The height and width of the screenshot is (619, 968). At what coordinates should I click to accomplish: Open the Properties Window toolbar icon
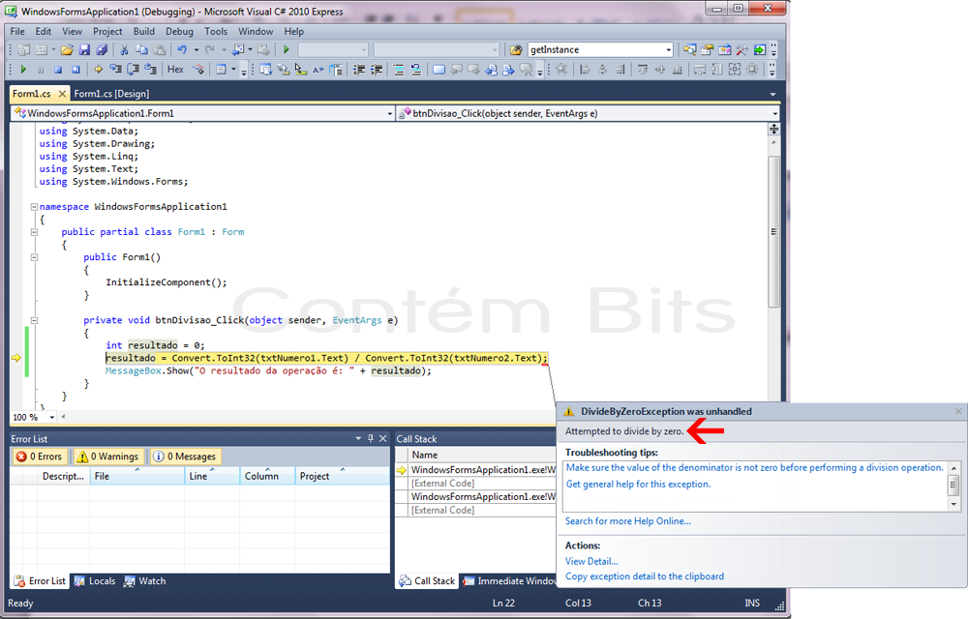click(x=707, y=50)
